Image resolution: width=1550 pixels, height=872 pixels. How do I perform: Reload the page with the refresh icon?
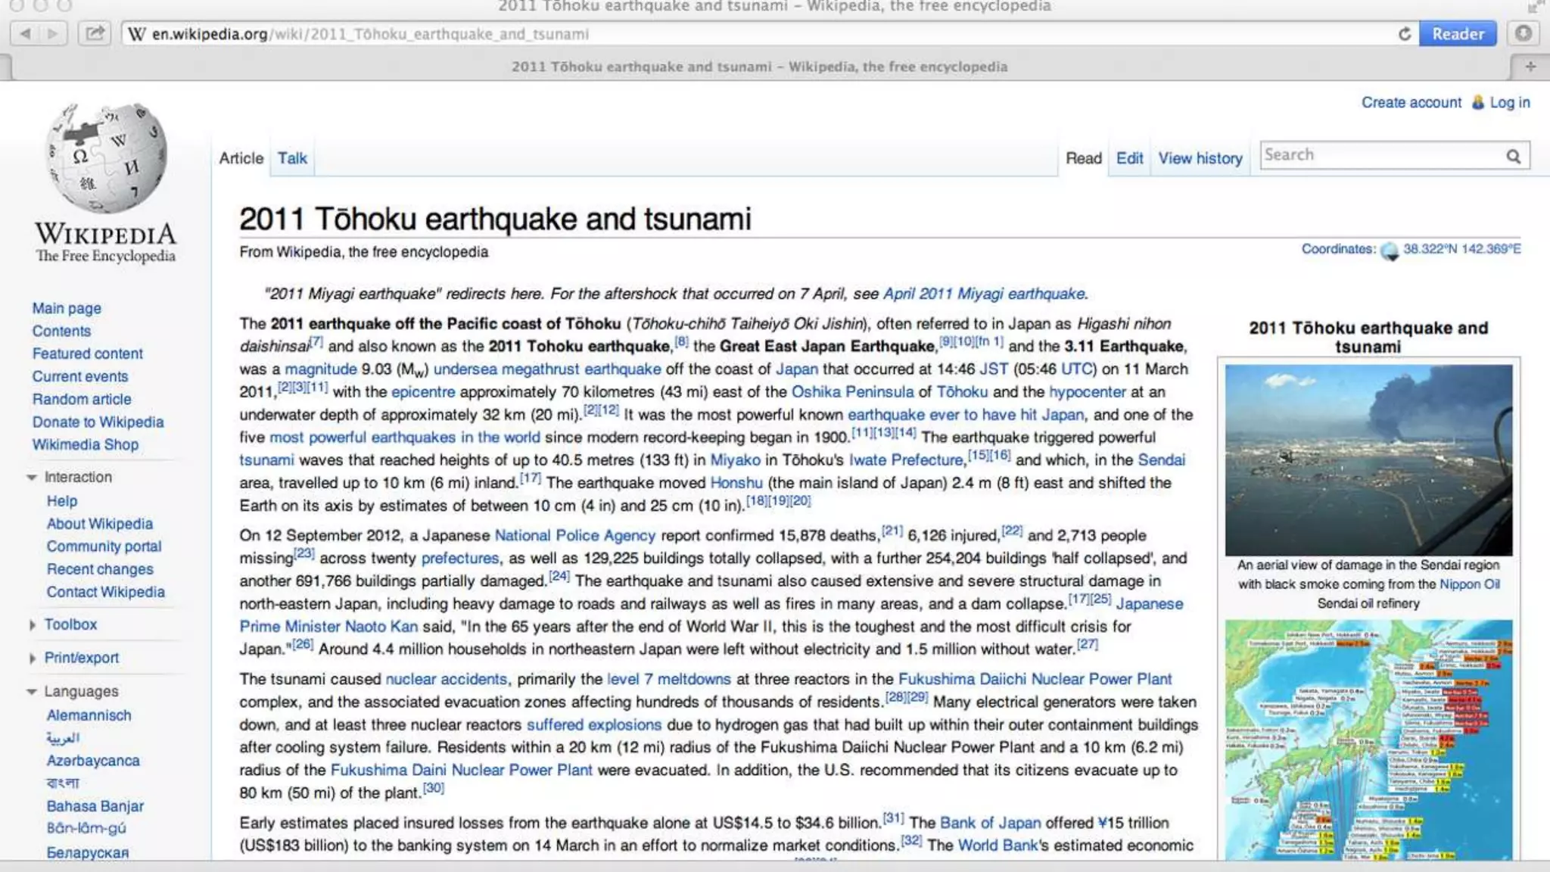point(1405,33)
